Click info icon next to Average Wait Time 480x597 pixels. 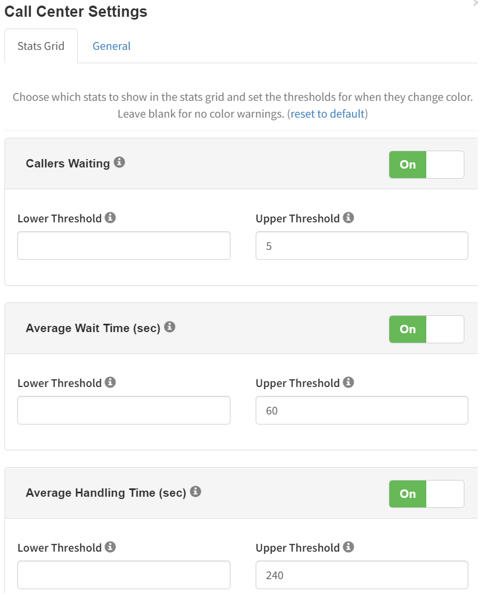pyautogui.click(x=170, y=327)
